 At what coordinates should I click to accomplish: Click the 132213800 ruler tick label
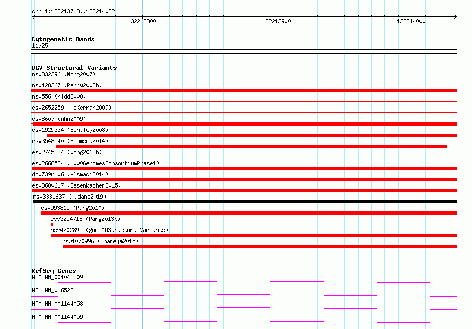point(142,21)
